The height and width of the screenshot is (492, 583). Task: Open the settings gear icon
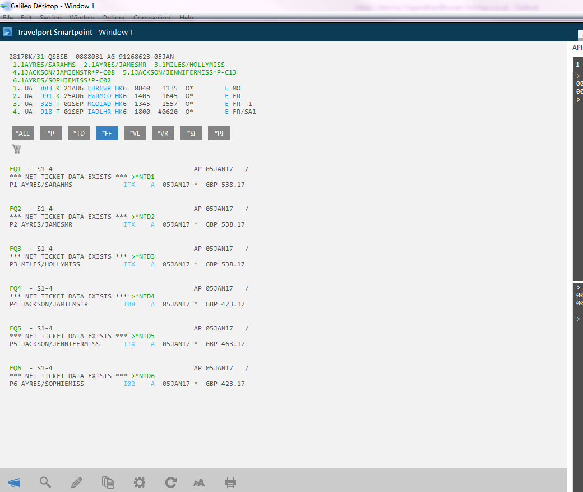tap(140, 482)
